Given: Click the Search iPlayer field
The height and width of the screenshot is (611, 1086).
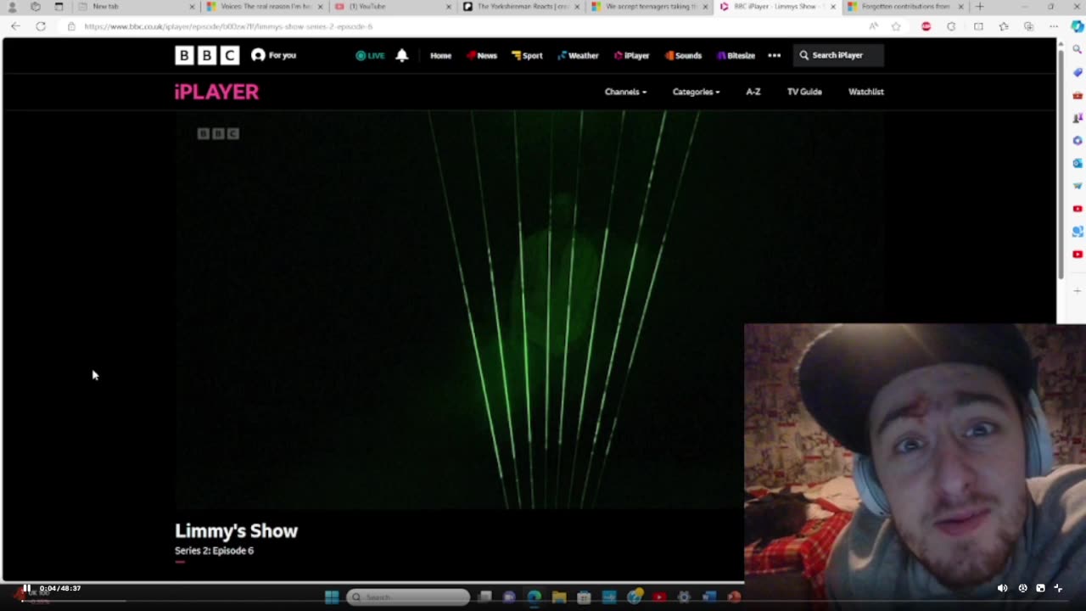Looking at the screenshot, I should (838, 55).
